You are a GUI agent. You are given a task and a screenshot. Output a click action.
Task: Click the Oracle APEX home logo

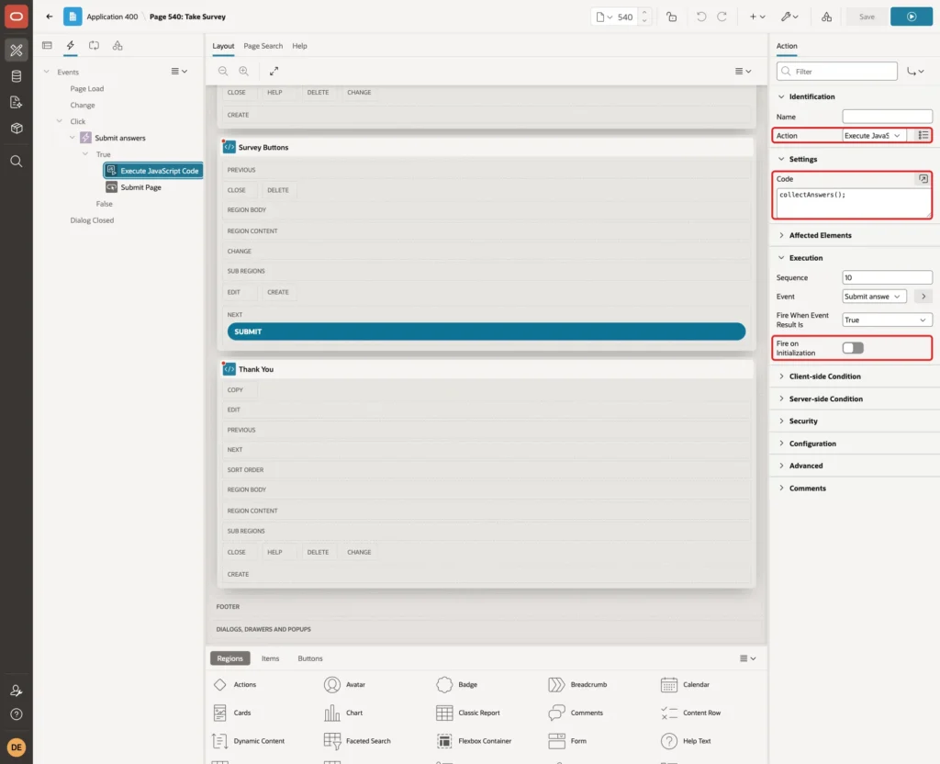(x=17, y=17)
